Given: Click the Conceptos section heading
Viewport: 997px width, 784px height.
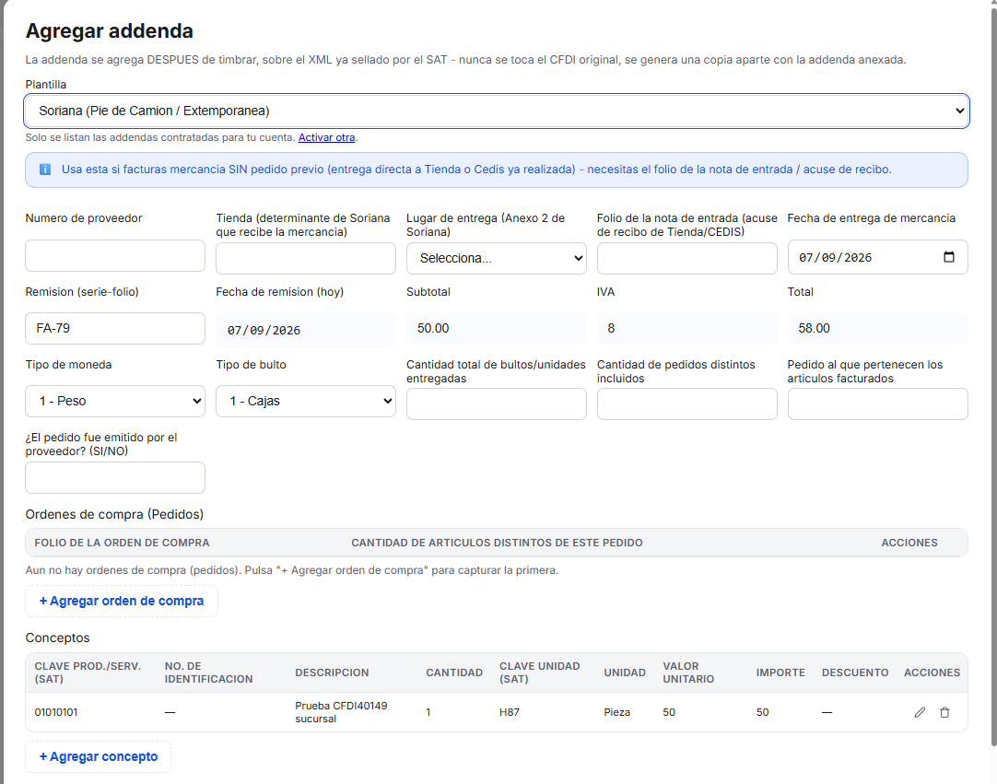Looking at the screenshot, I should pyautogui.click(x=57, y=638).
